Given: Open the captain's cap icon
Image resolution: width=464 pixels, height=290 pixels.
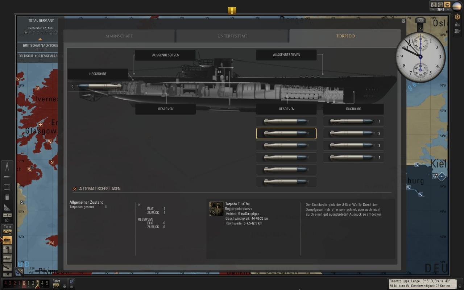Looking at the screenshot, I should pos(457,31).
